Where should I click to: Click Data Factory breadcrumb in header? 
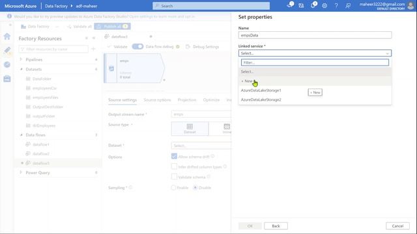56,6
